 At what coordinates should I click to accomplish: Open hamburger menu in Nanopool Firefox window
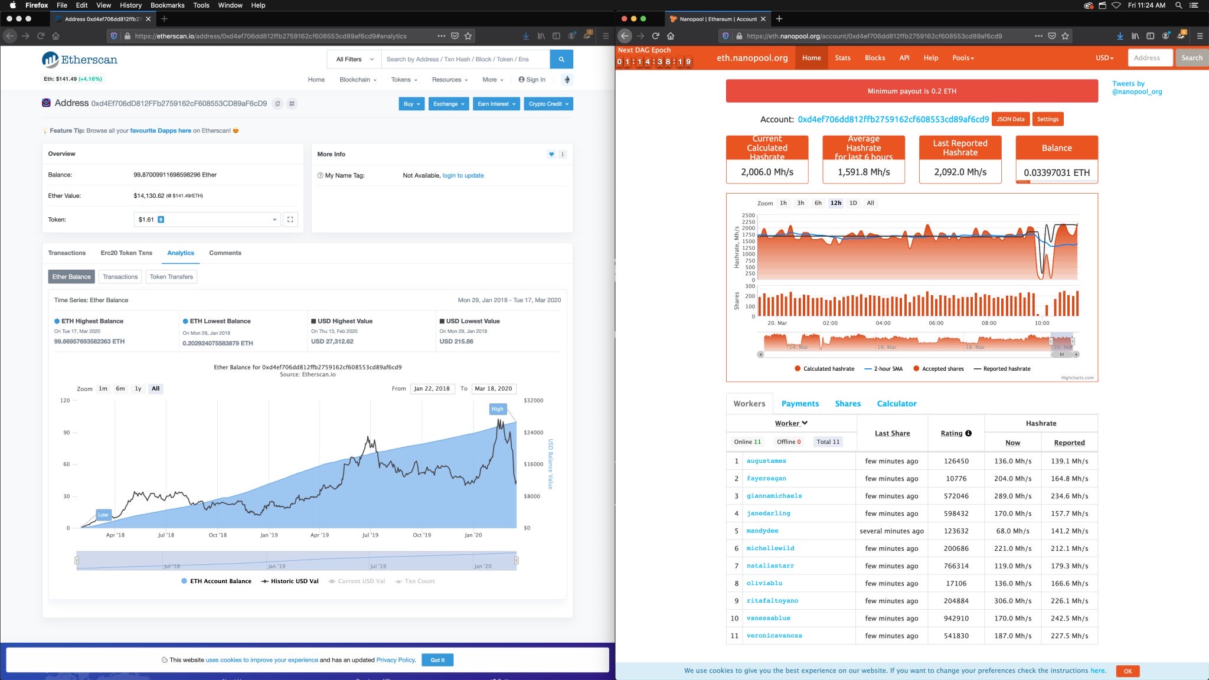1200,36
